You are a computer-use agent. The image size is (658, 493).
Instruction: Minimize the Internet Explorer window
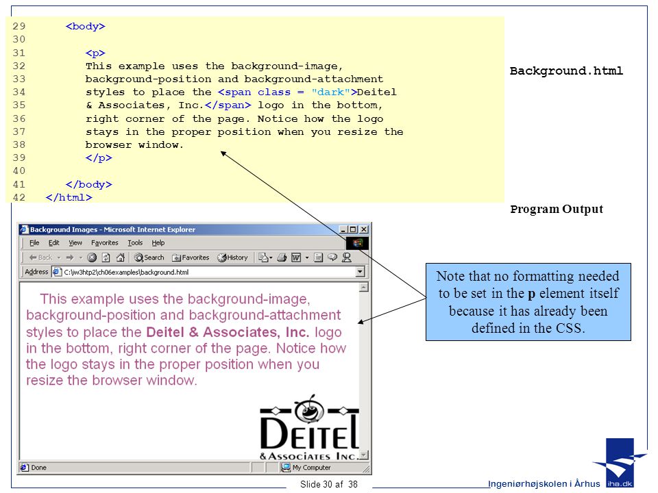[343, 229]
